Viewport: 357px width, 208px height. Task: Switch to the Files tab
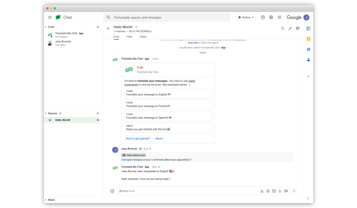click(129, 37)
